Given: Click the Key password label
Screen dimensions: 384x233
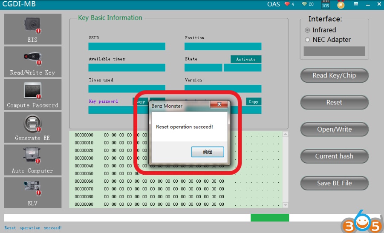Looking at the screenshot, I should [x=103, y=101].
